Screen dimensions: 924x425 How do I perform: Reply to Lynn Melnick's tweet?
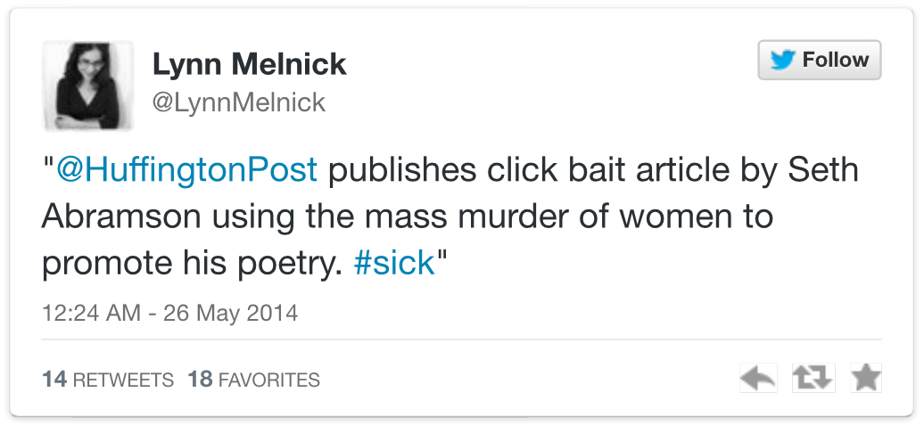click(758, 379)
